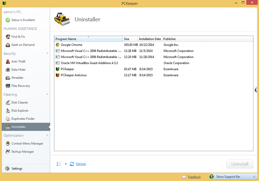
Task: Click the list view mode icon
Action: (59, 164)
